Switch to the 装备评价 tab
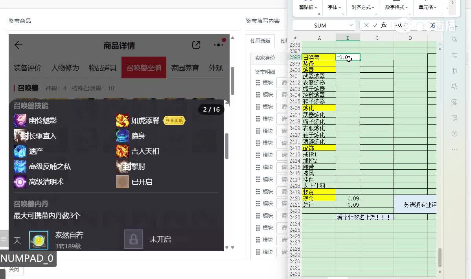 click(x=28, y=68)
